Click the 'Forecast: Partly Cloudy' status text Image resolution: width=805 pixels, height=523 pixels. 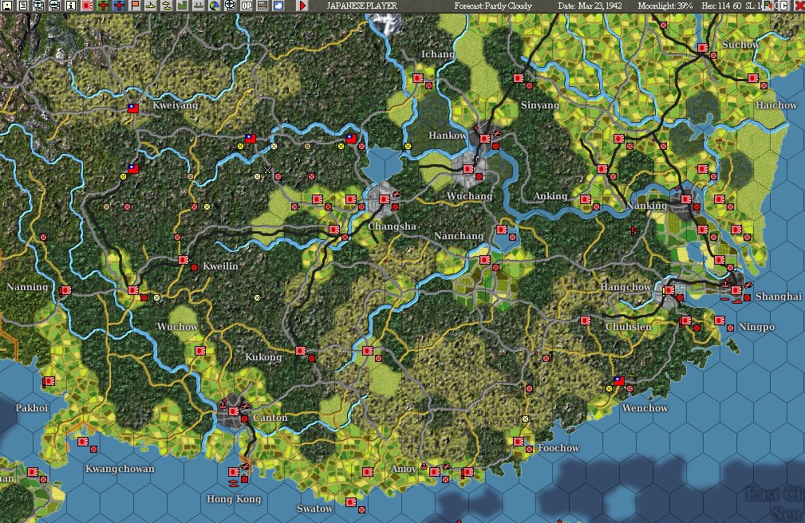point(493,6)
